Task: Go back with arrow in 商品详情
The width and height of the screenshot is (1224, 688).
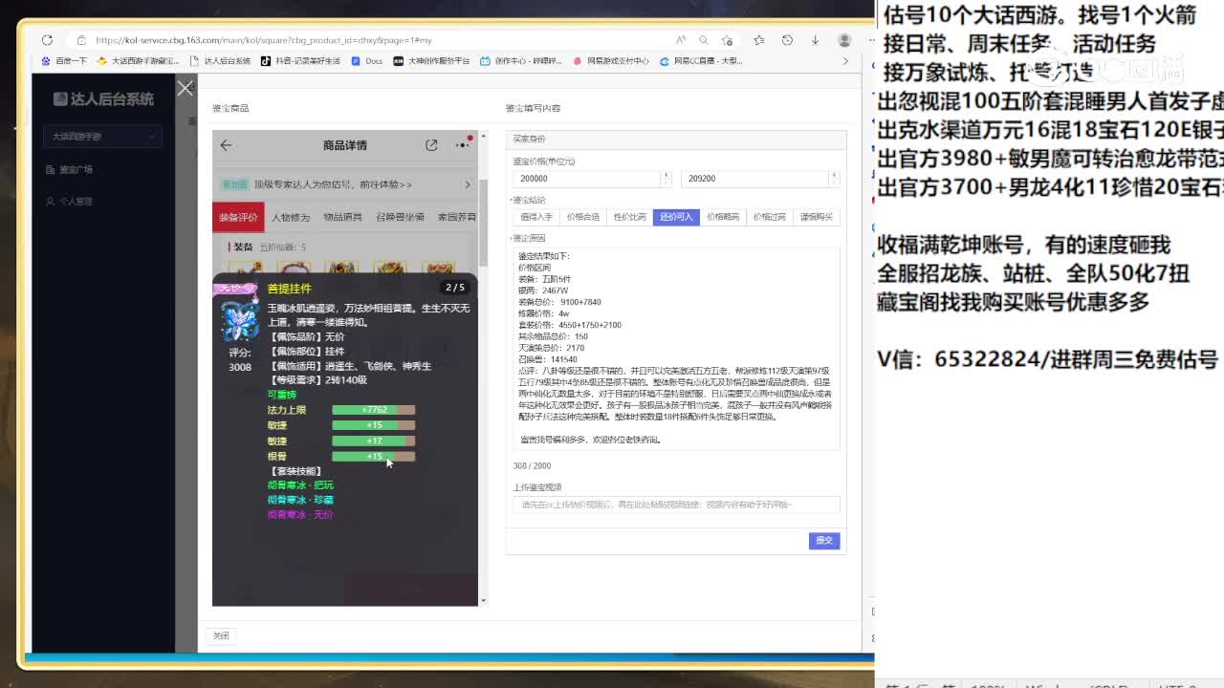Action: (226, 145)
